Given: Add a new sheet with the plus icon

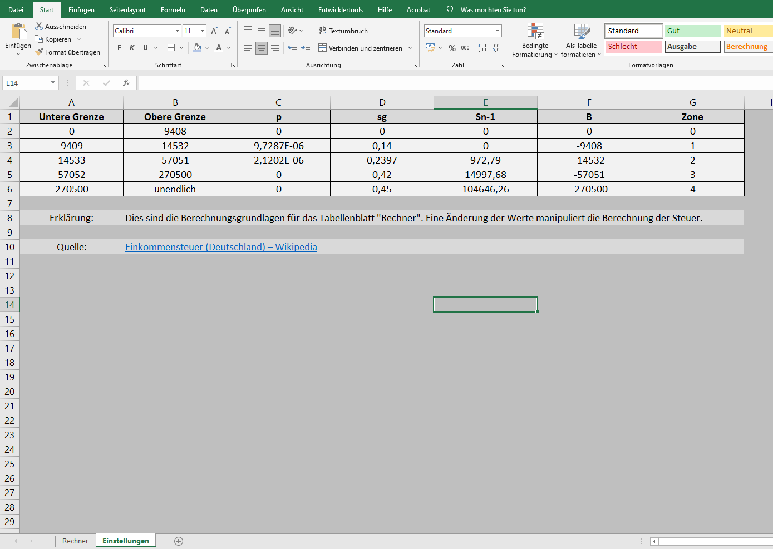Looking at the screenshot, I should pyautogui.click(x=179, y=541).
